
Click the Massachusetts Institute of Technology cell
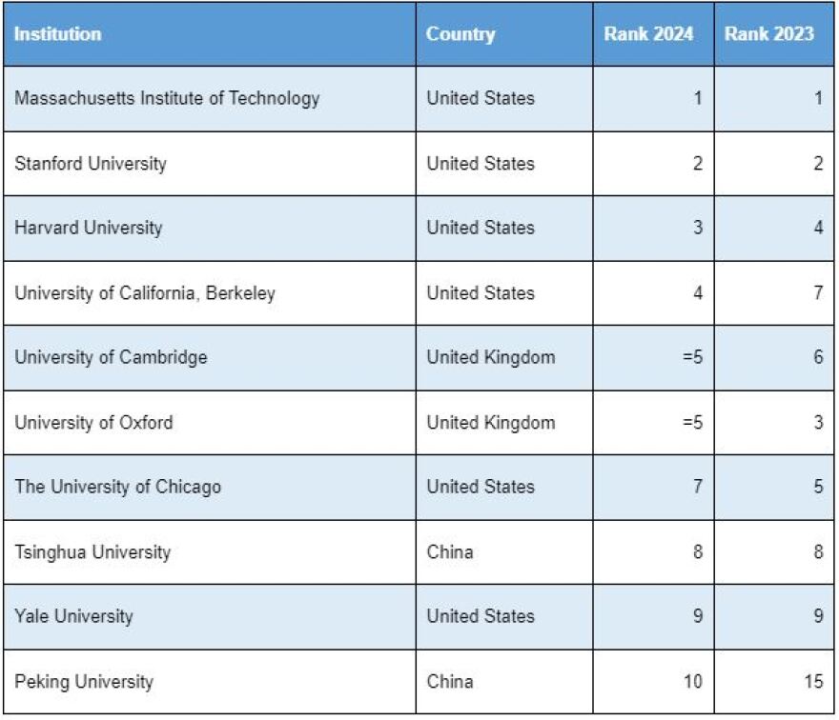[167, 98]
